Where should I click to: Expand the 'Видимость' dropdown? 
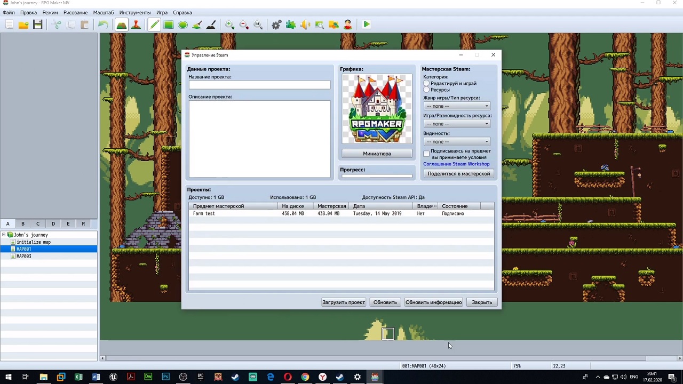(x=457, y=141)
